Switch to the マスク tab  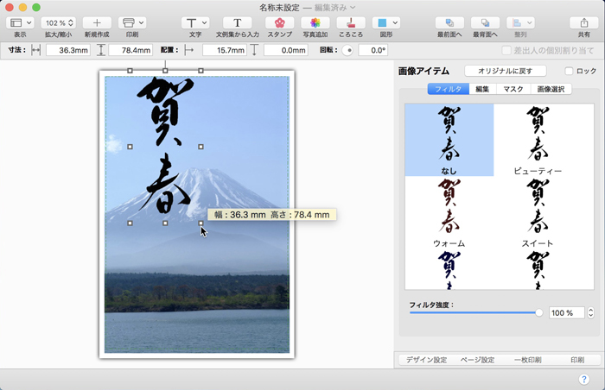tap(513, 89)
